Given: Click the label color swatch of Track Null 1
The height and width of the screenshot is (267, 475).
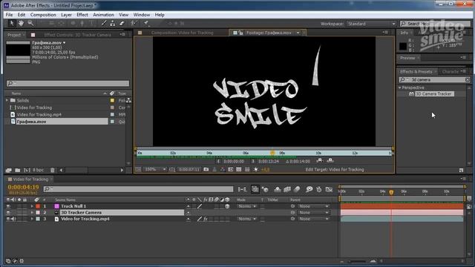Looking at the screenshot, I should point(38,206).
